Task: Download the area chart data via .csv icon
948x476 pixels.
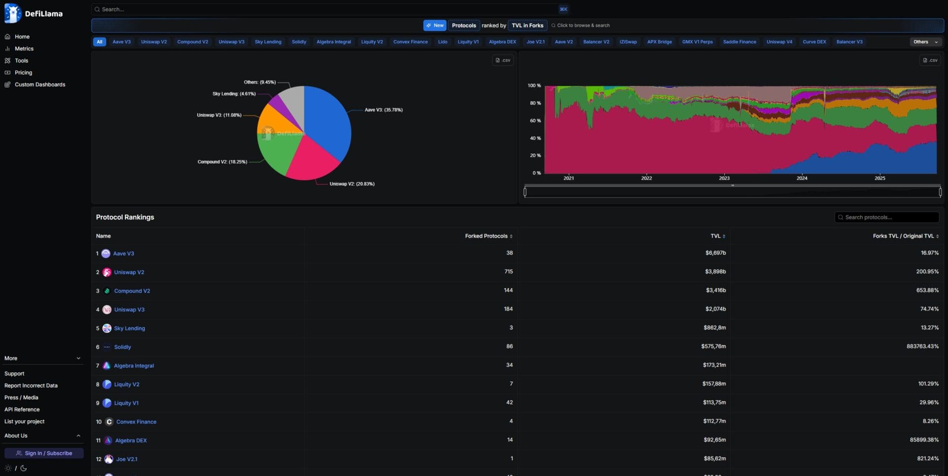Action: [x=930, y=60]
